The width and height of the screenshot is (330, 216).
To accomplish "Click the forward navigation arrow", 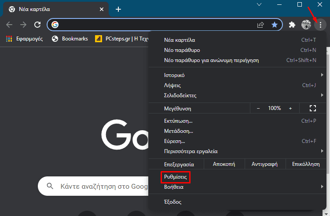I will point(23,25).
